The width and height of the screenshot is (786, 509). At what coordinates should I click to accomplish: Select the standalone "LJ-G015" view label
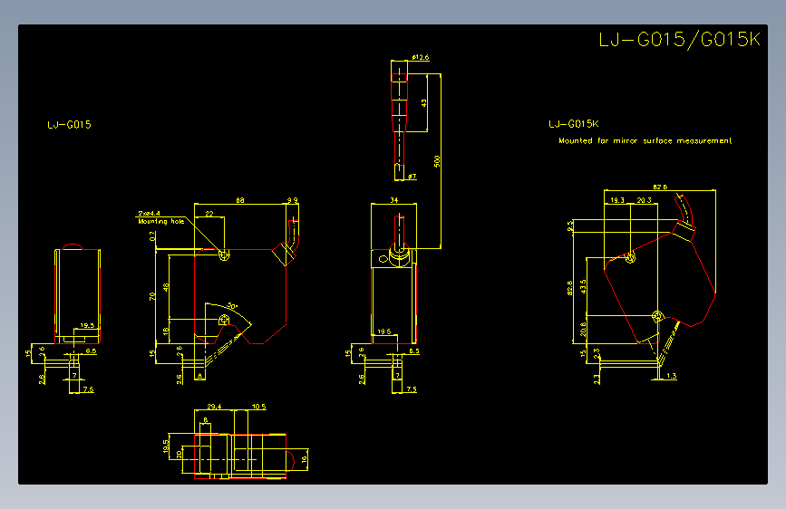pyautogui.click(x=69, y=125)
